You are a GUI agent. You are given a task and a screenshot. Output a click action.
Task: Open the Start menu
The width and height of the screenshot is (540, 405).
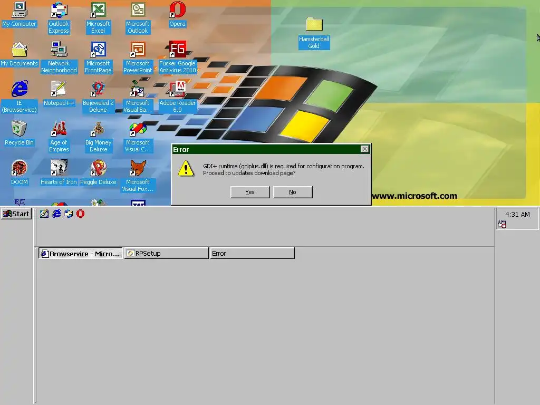pyautogui.click(x=16, y=214)
